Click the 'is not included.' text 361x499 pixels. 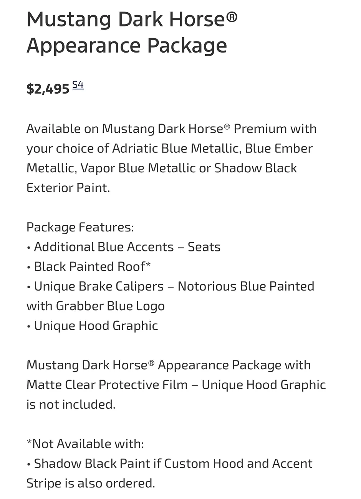click(x=71, y=404)
